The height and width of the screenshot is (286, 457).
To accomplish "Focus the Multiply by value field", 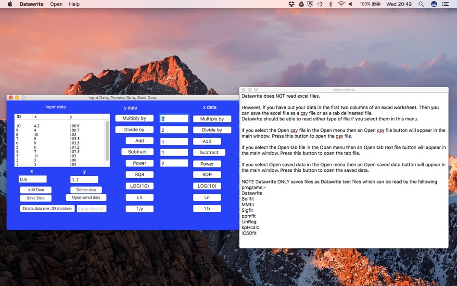I will (x=174, y=118).
